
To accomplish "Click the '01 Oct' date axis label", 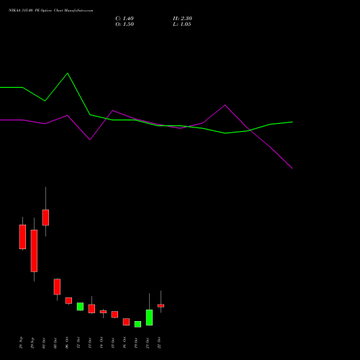I will 44,343.
